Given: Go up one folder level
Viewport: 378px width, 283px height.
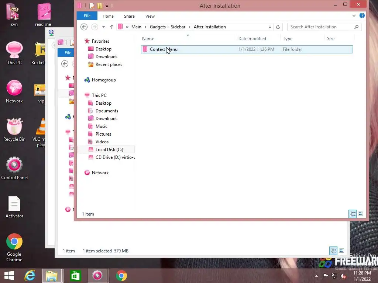Looking at the screenshot, I should click(x=111, y=27).
